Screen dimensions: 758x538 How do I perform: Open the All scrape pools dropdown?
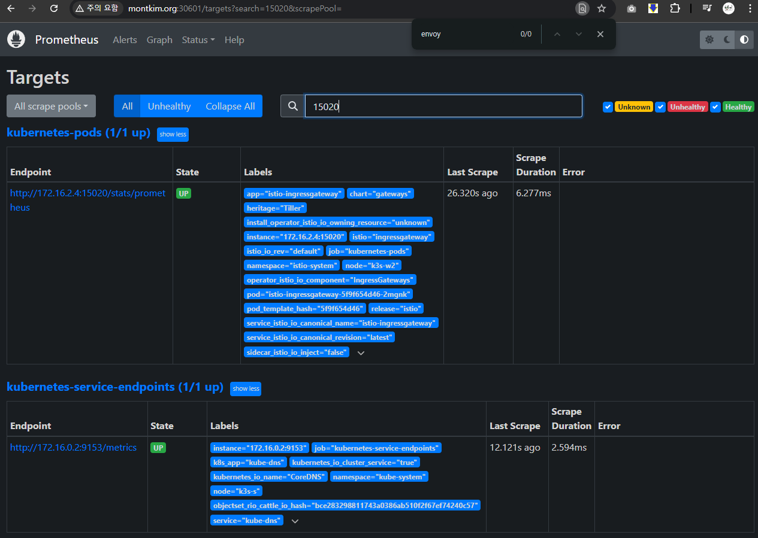tap(51, 106)
